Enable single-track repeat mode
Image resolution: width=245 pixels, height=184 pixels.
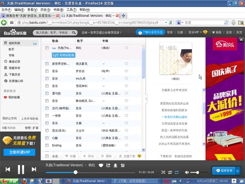170,172
